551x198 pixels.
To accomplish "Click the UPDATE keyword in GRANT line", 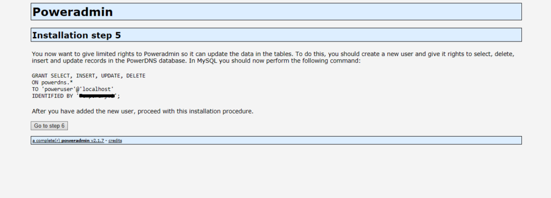I will [111, 76].
